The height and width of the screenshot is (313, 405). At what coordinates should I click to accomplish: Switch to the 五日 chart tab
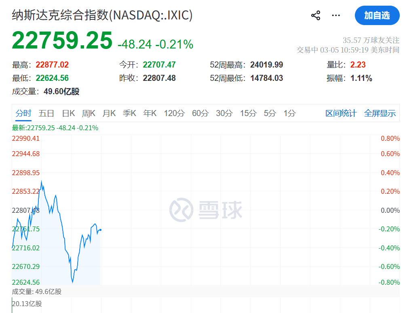47,113
